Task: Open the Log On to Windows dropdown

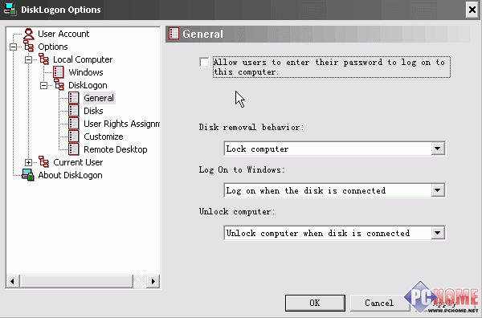Action: [438, 190]
